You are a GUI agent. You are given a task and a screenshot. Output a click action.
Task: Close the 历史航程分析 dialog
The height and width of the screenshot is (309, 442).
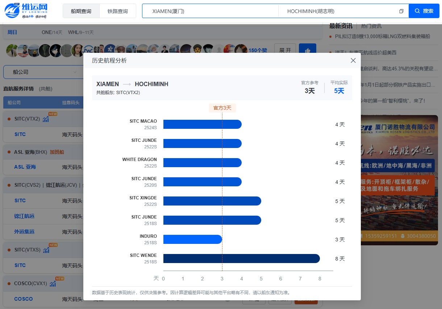pyautogui.click(x=353, y=60)
